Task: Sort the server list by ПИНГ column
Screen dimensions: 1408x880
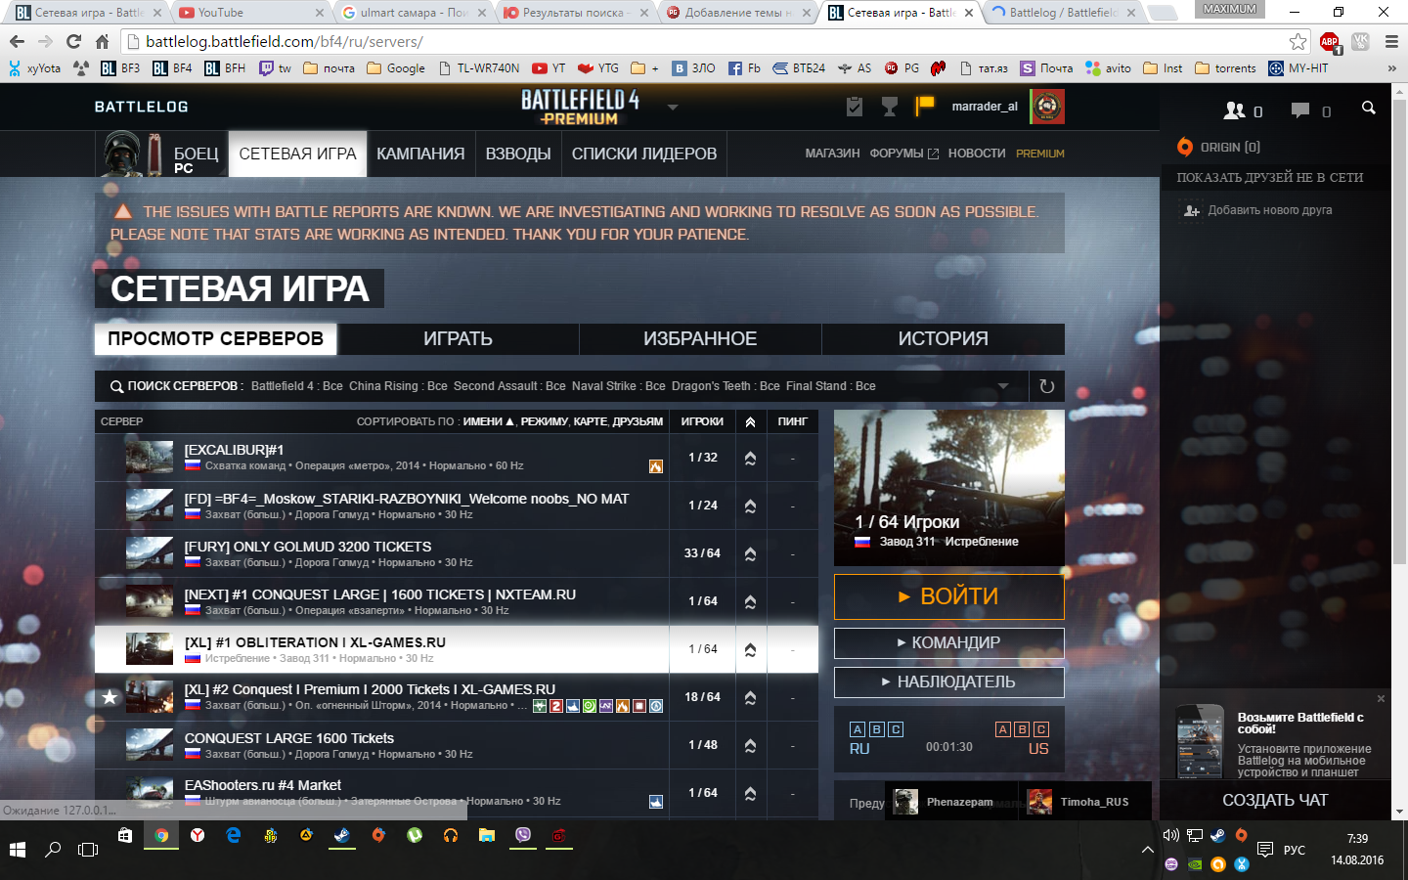Action: point(793,421)
